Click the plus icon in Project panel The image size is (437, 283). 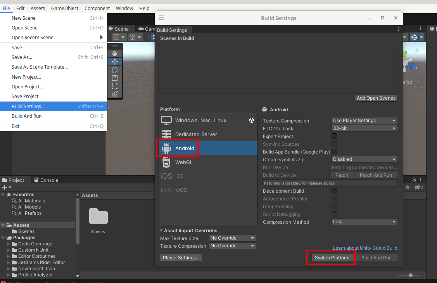[5, 187]
